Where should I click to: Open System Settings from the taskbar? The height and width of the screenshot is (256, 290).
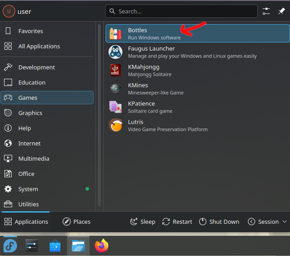tap(32, 246)
